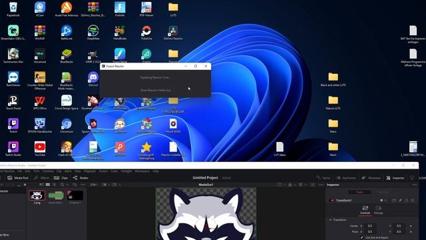
Task: Select the Neon folder on the desktop
Action: (x=333, y=149)
